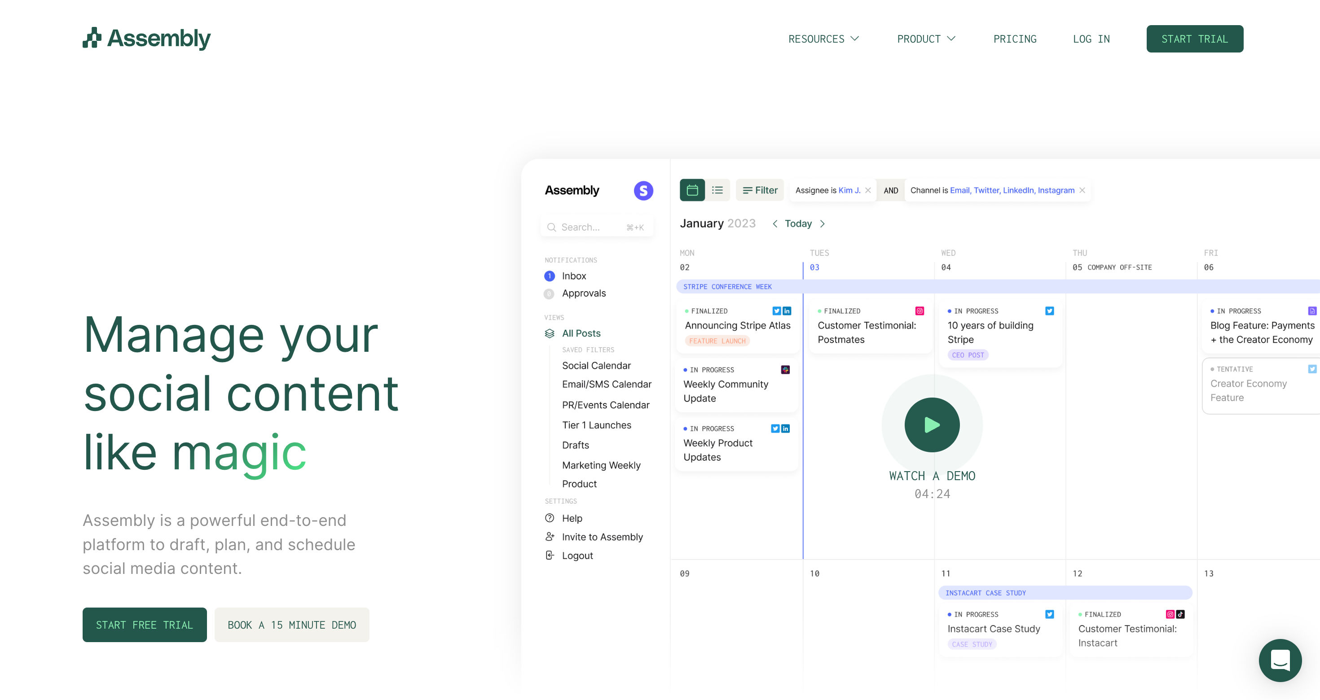Viewport: 1320px width, 700px height.
Task: Click the Stripe Conference Week banner
Action: click(998, 287)
